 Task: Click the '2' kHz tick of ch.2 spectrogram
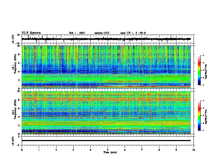[x=19, y=125]
